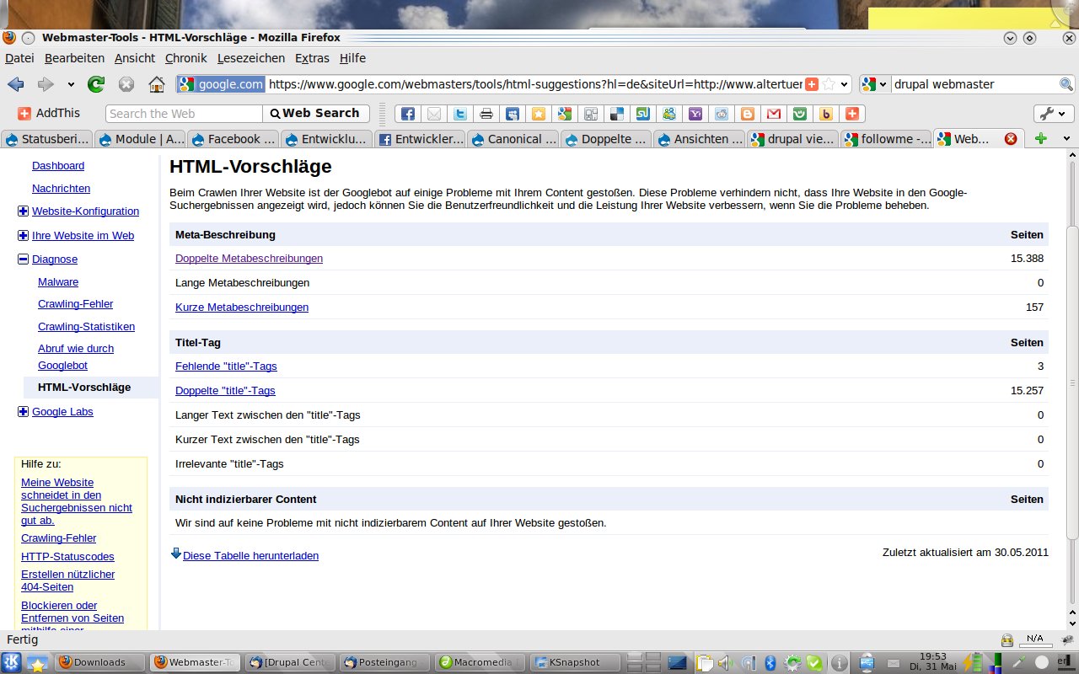
Task: Collapse the Diagnose section
Action: point(23,259)
